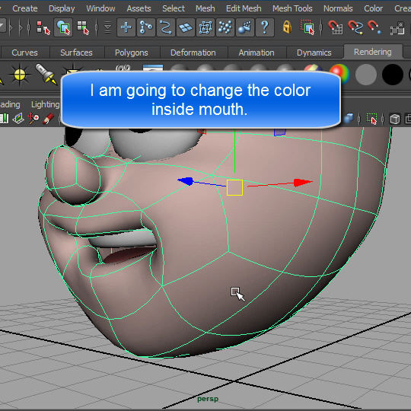The image size is (411, 411).
Task: Toggle the joints selection mask
Action: coord(146,27)
